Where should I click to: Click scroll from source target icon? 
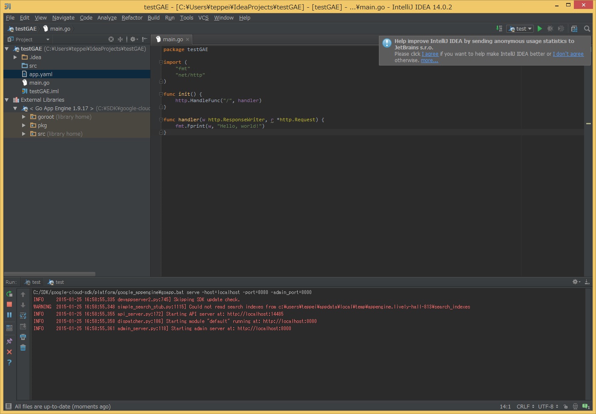pos(111,39)
